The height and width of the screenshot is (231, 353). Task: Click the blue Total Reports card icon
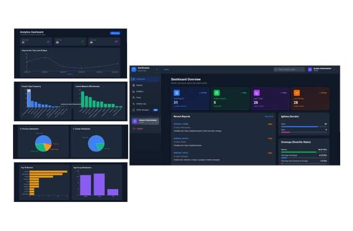[176, 93]
